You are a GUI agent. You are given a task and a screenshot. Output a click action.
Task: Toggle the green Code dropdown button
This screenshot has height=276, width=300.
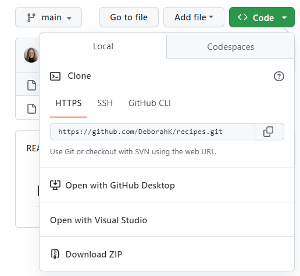[262, 17]
